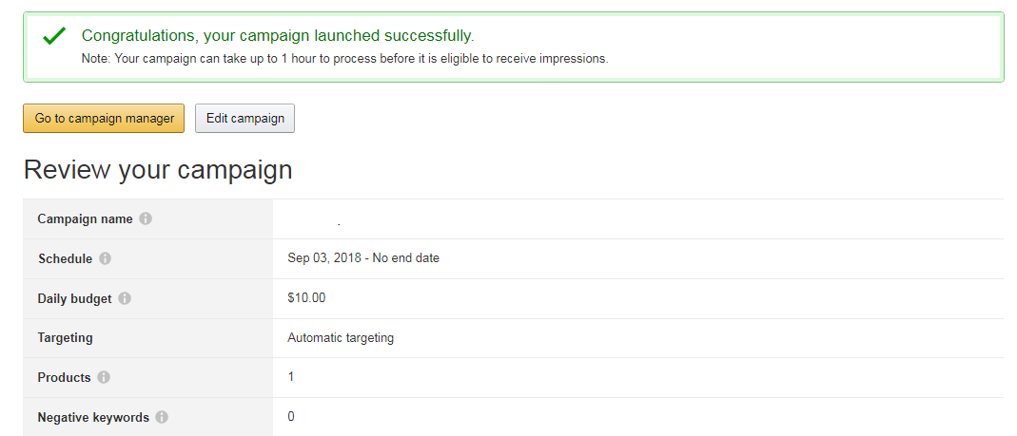Viewport: 1017px width, 436px height.
Task: Open Negative keywords info icon
Action: tap(162, 417)
